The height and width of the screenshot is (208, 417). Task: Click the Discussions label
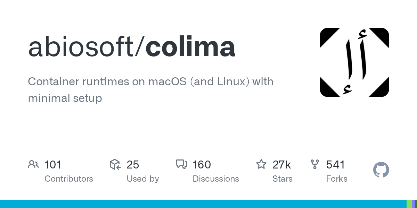[215, 179]
